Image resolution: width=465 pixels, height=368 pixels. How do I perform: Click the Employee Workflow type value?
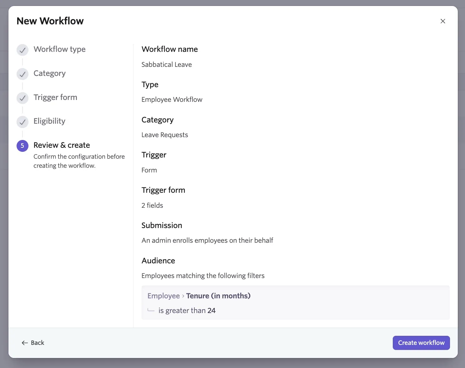click(172, 99)
